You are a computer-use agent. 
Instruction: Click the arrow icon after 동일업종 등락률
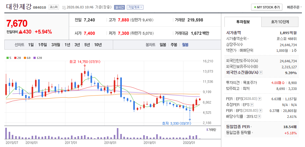(x=253, y=133)
